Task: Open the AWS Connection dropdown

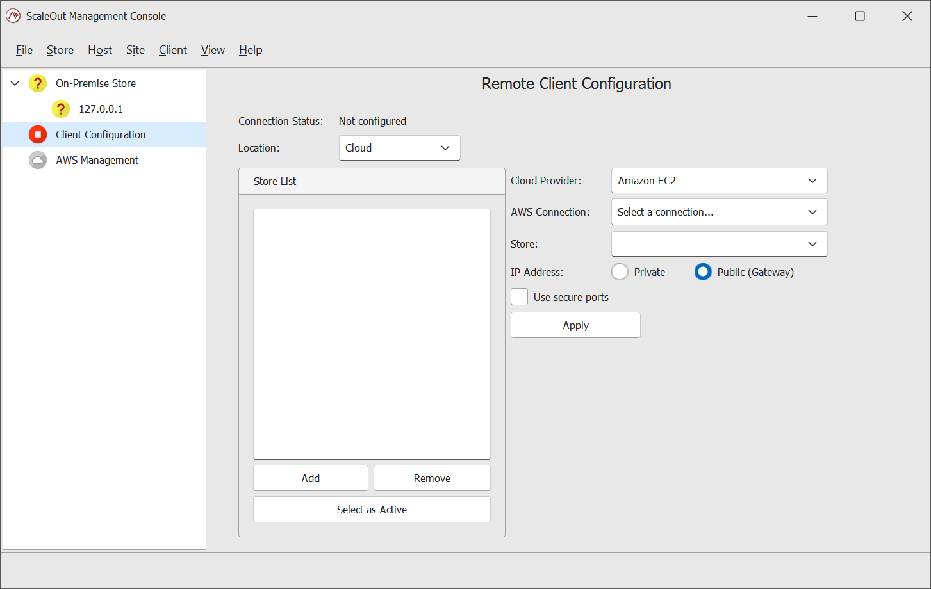Action: click(x=720, y=212)
